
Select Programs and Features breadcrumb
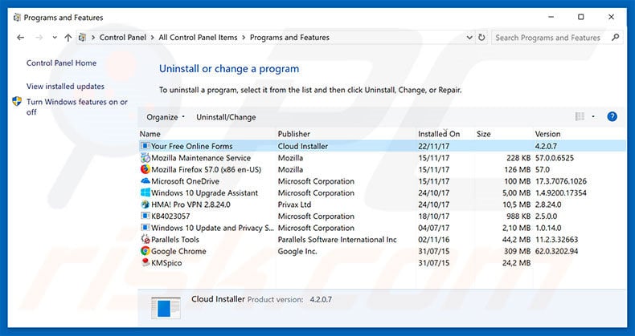click(289, 38)
